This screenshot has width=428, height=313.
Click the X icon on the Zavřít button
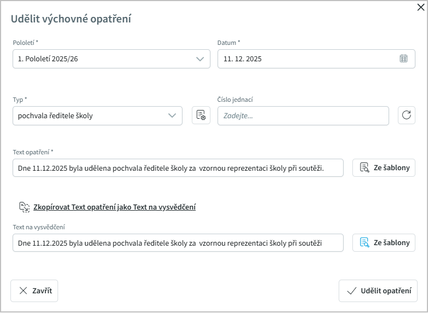click(23, 291)
